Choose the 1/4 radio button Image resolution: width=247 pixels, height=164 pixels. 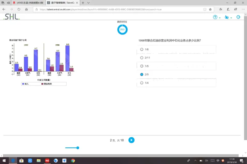coord(142,83)
